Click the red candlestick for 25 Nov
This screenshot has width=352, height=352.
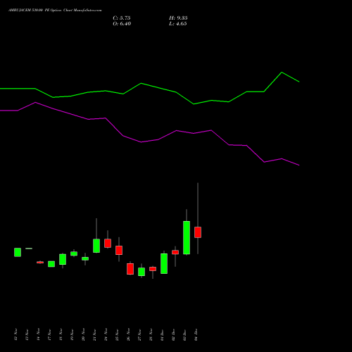pos(119,250)
